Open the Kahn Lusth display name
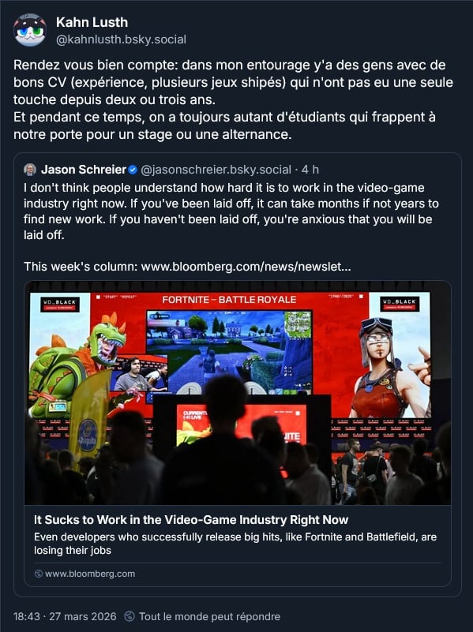Image resolution: width=473 pixels, height=632 pixels. click(x=92, y=22)
